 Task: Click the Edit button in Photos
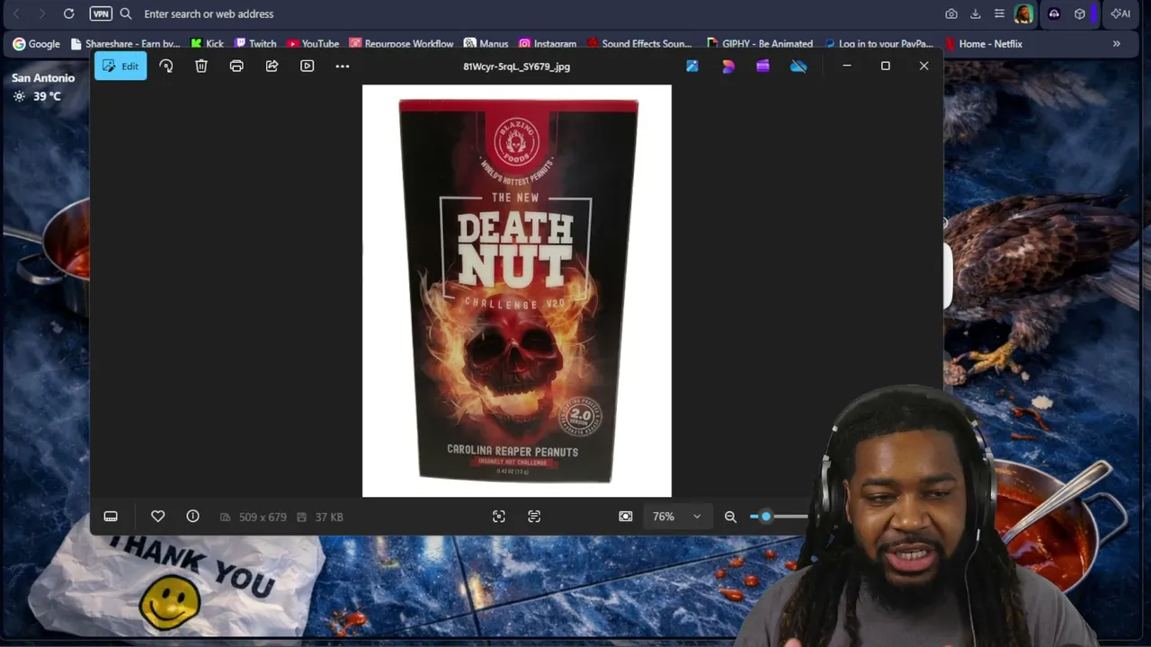coord(120,66)
